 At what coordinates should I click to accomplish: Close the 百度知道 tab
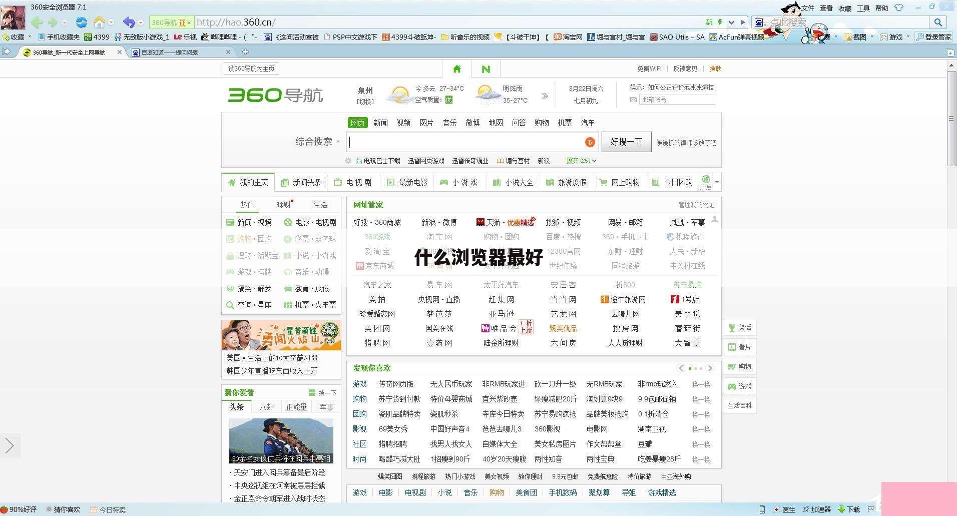pyautogui.click(x=228, y=52)
